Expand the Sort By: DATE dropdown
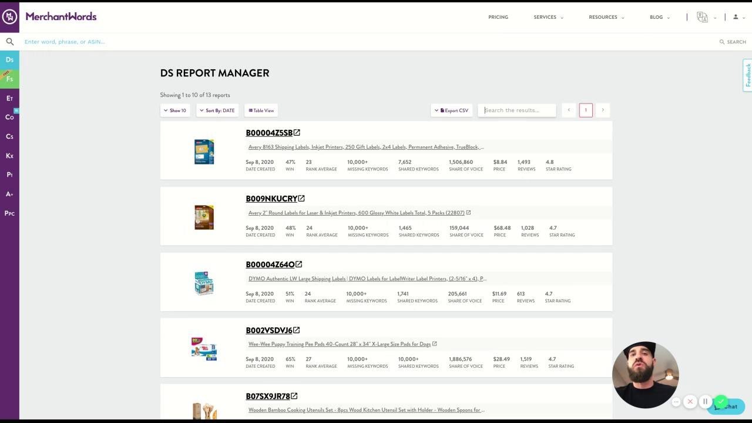Screen dimensions: 752x423 [x=217, y=110]
